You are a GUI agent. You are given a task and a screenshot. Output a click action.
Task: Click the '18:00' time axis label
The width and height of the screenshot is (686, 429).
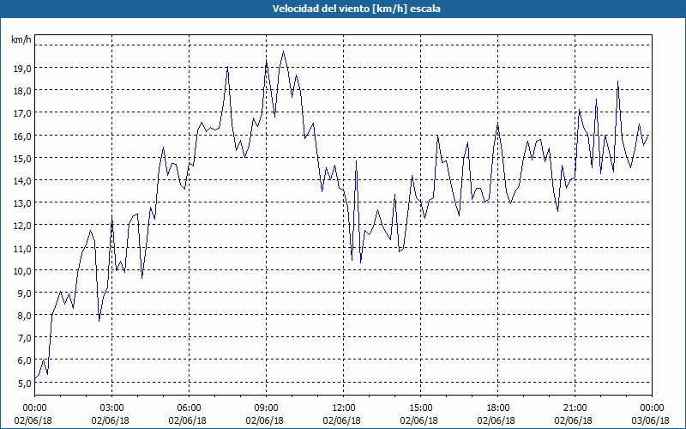pos(497,408)
